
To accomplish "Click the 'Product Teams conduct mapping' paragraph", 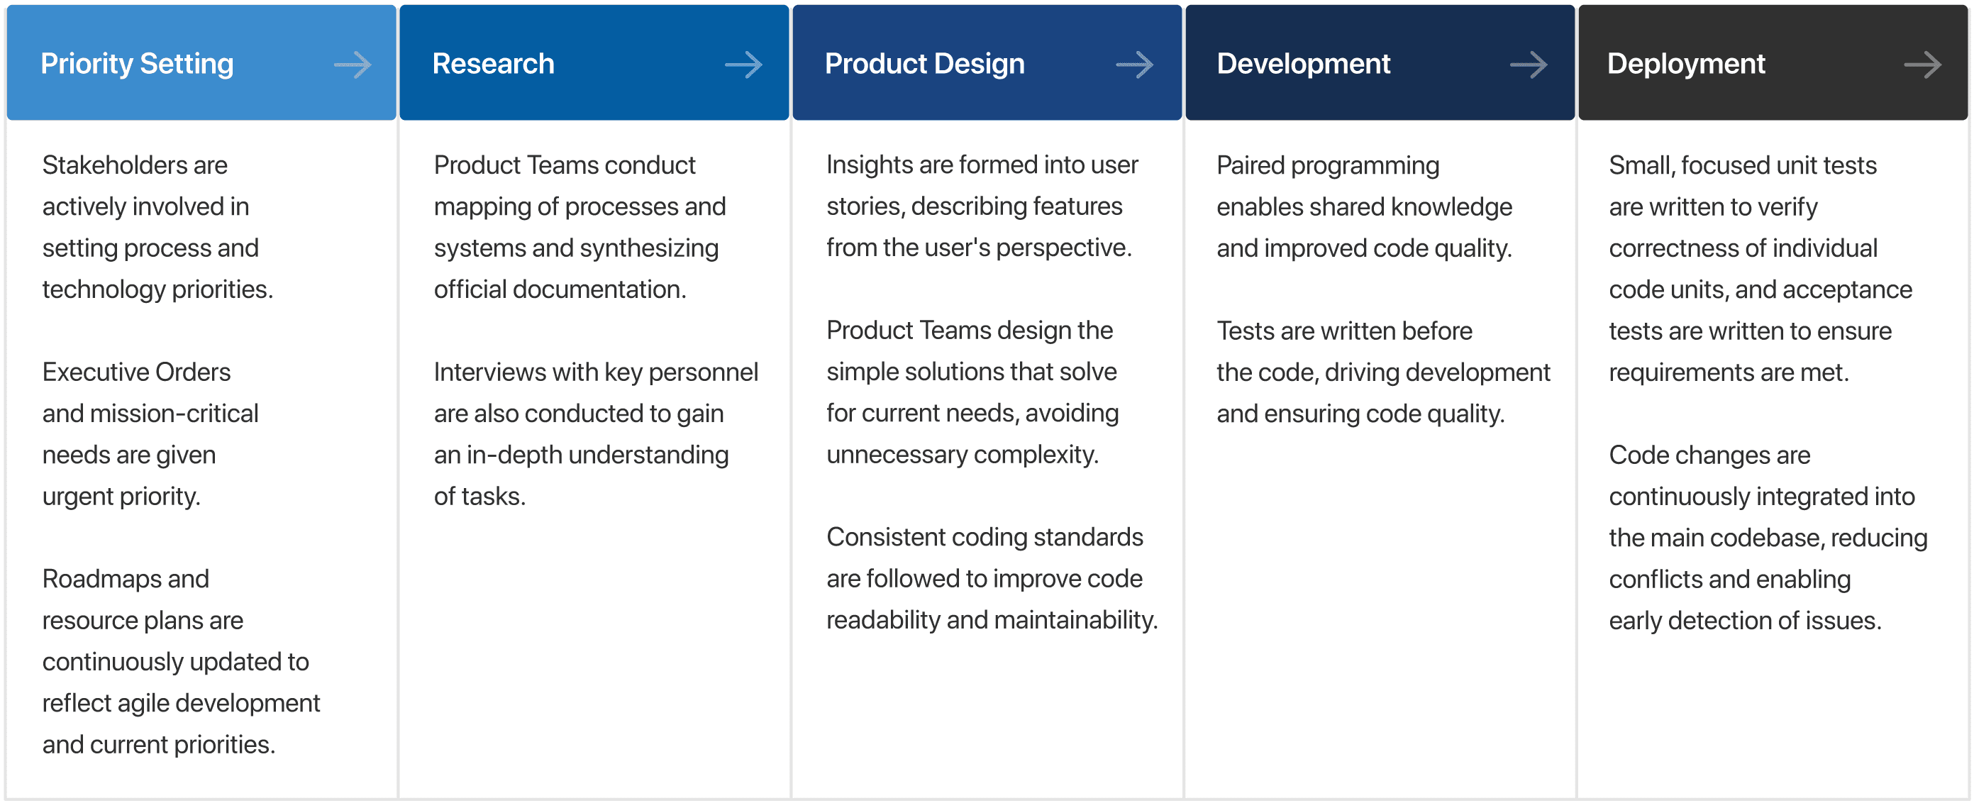I will (x=580, y=227).
